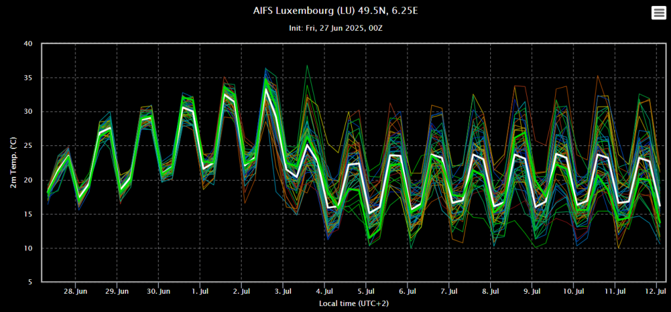This screenshot has width=671, height=312.
Task: Click the 9. Jul date label
Action: point(532,291)
